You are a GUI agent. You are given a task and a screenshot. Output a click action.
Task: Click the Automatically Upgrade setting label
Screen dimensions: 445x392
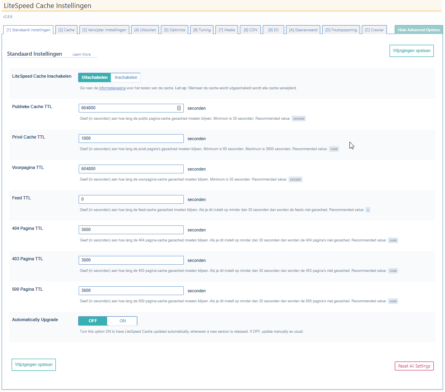point(35,320)
